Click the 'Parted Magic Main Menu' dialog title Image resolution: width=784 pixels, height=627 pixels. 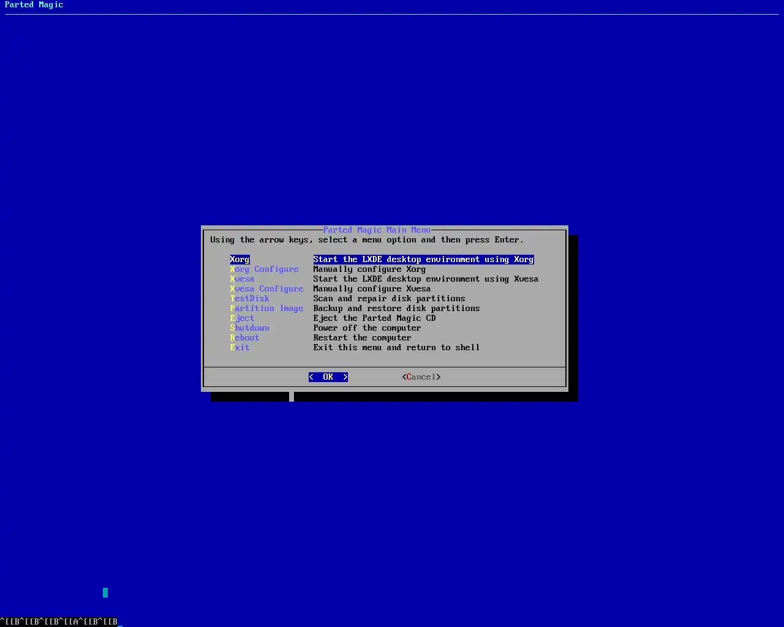pos(377,230)
